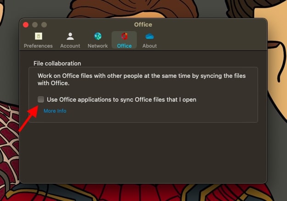Screen dimensions: 287x201
Task: Click the Preferences tab label
Action: coord(38,46)
